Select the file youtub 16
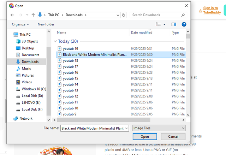Image resolution: width=226 pixels, height=155 pixels. click(x=121, y=72)
